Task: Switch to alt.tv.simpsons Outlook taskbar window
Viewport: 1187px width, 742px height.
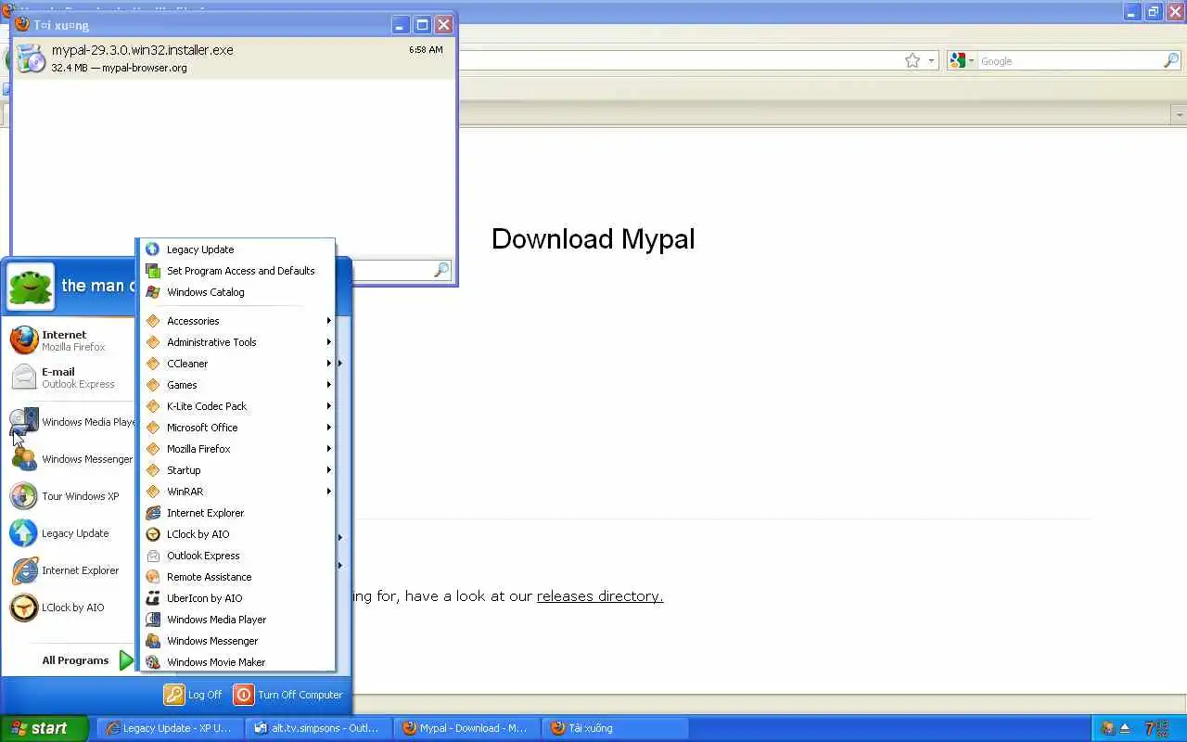Action: 318,728
